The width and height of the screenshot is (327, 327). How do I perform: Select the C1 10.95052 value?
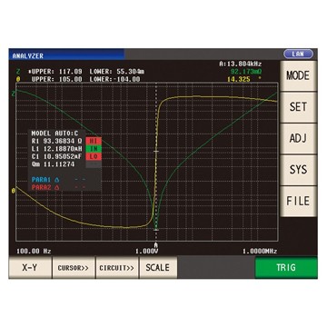(57, 156)
